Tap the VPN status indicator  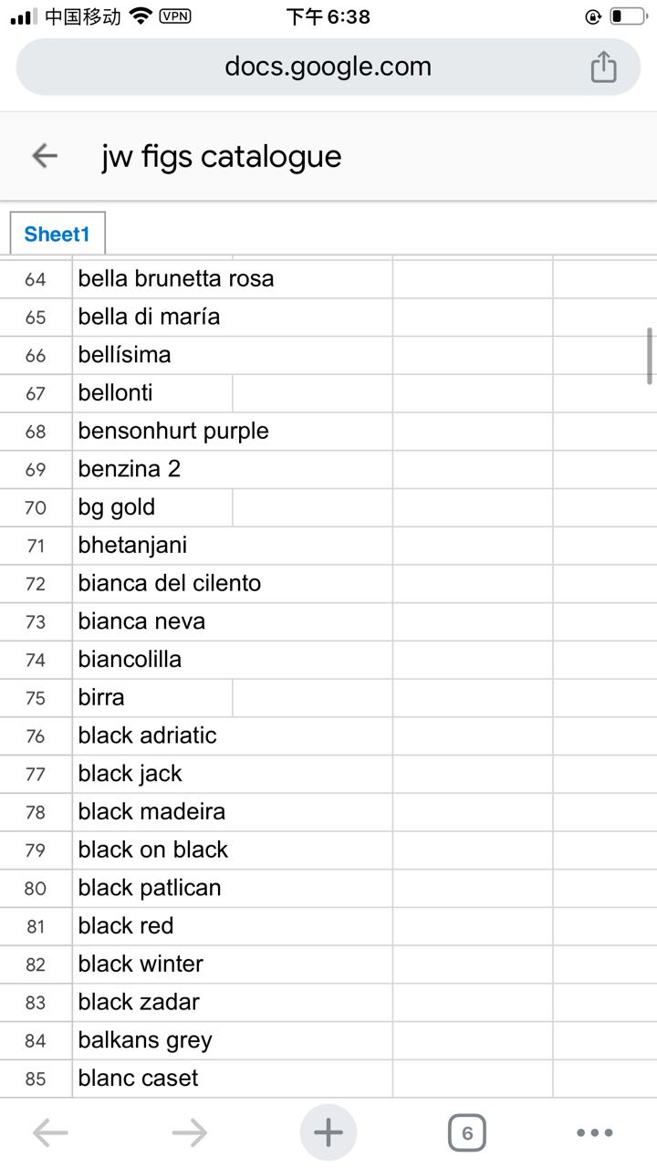coord(175,16)
